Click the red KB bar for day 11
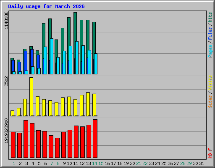This screenshot has height=168, width=215. point(76,142)
